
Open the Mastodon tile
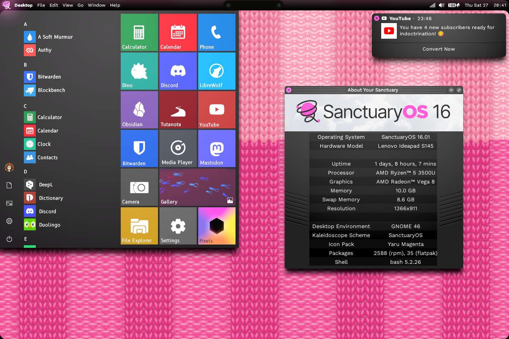(x=216, y=148)
